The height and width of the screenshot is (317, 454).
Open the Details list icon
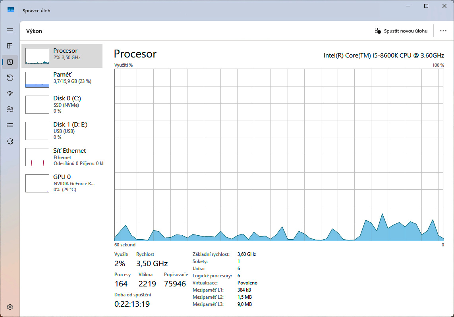pyautogui.click(x=10, y=125)
